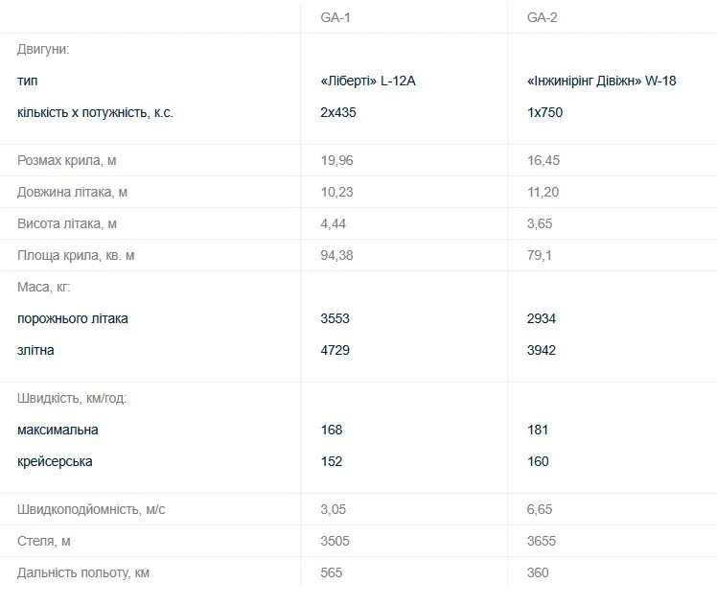Select the «Ліберті» L-12A engine type cell
Image resolution: width=717 pixels, height=606 pixels.
tap(368, 81)
